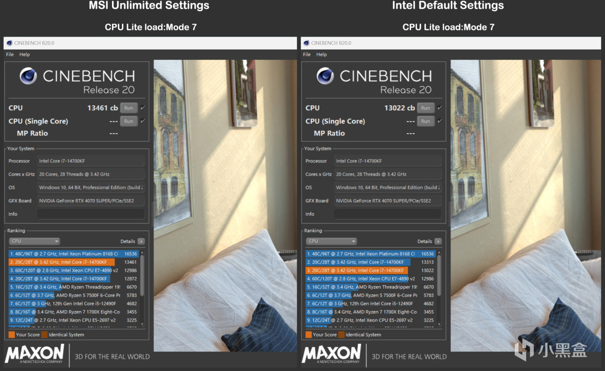This screenshot has height=371, width=605.
Task: Select the i7-14700KF row scoring 12872
Action: coord(73,278)
